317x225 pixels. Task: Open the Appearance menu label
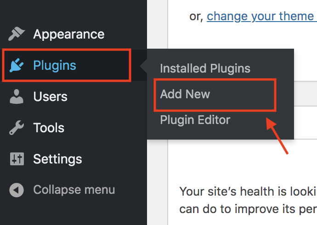[69, 34]
